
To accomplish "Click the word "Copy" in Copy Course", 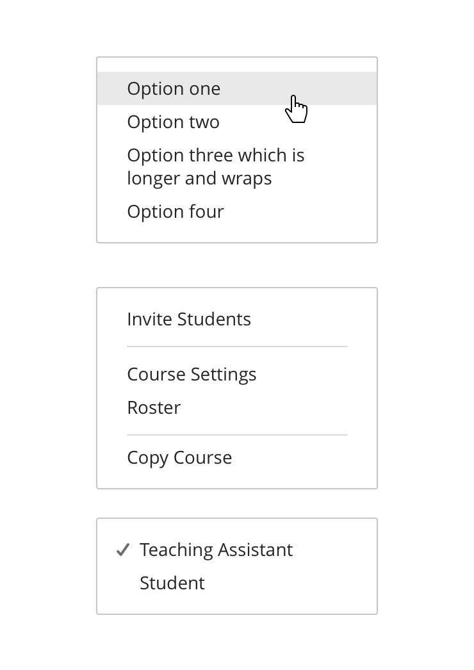I will coord(147,457).
